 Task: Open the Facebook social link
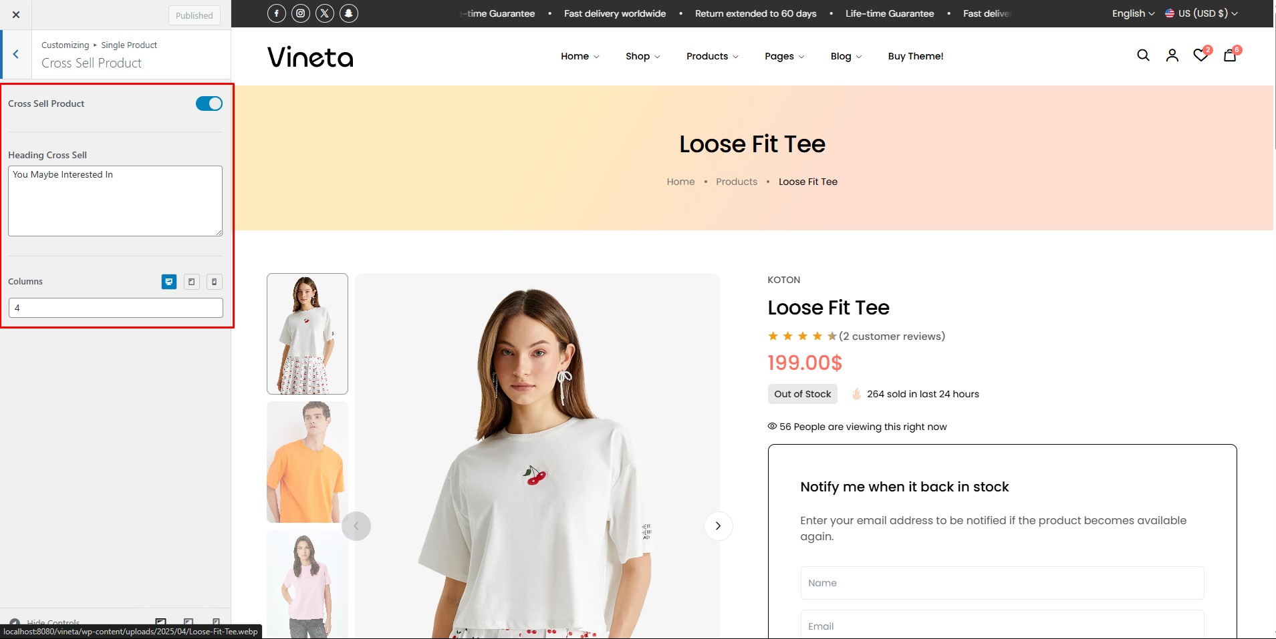pos(277,13)
